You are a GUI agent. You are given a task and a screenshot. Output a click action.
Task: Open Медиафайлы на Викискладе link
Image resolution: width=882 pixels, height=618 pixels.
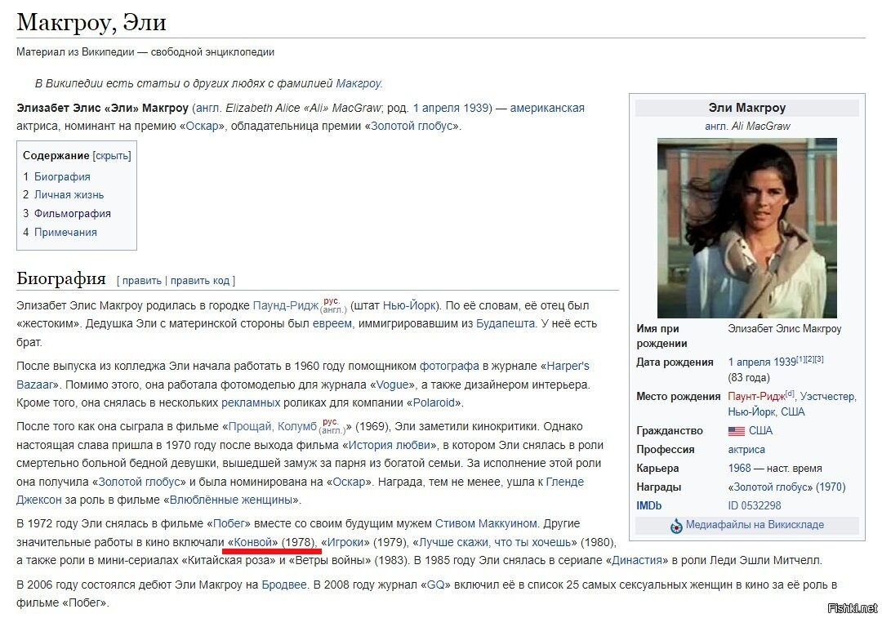(x=755, y=525)
